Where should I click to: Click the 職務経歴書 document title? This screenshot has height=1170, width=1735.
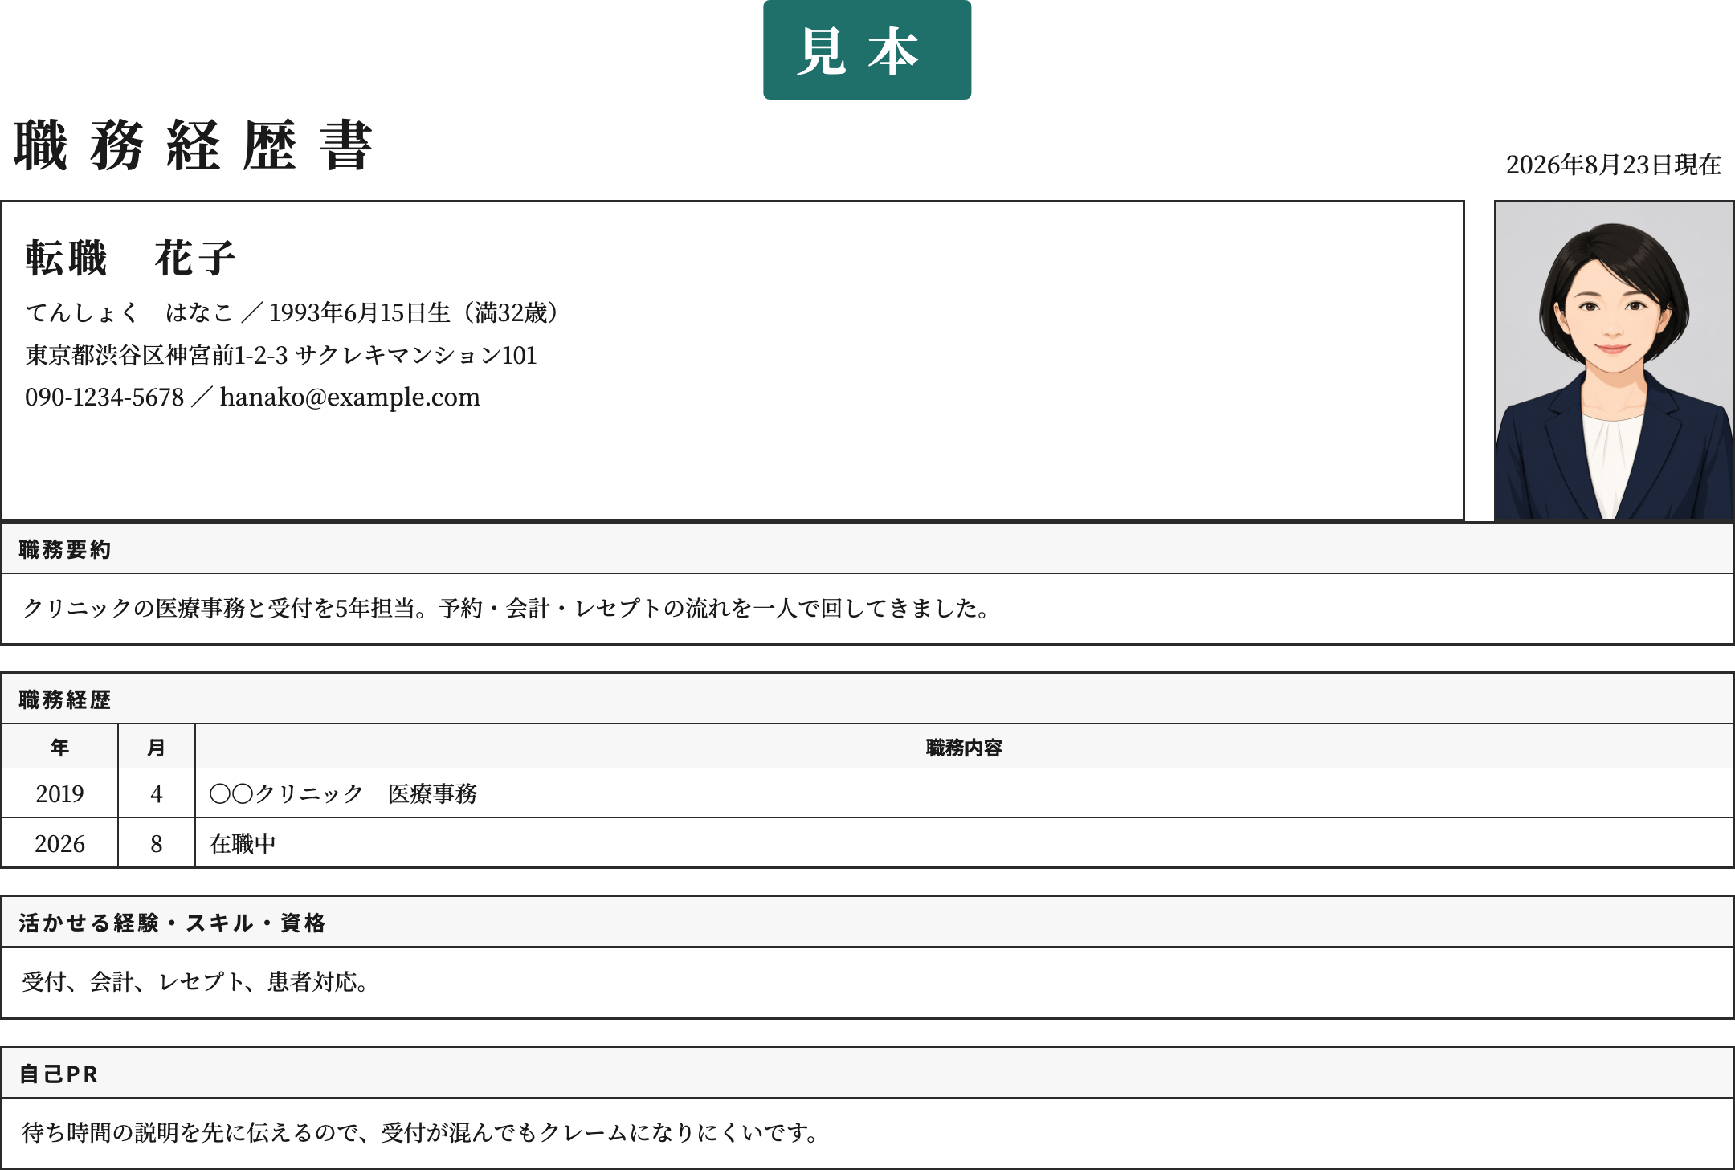pyautogui.click(x=194, y=145)
